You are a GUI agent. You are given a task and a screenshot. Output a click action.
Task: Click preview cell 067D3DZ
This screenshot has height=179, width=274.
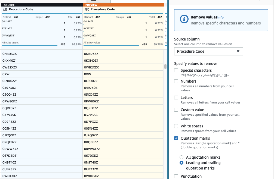[x=123, y=156]
